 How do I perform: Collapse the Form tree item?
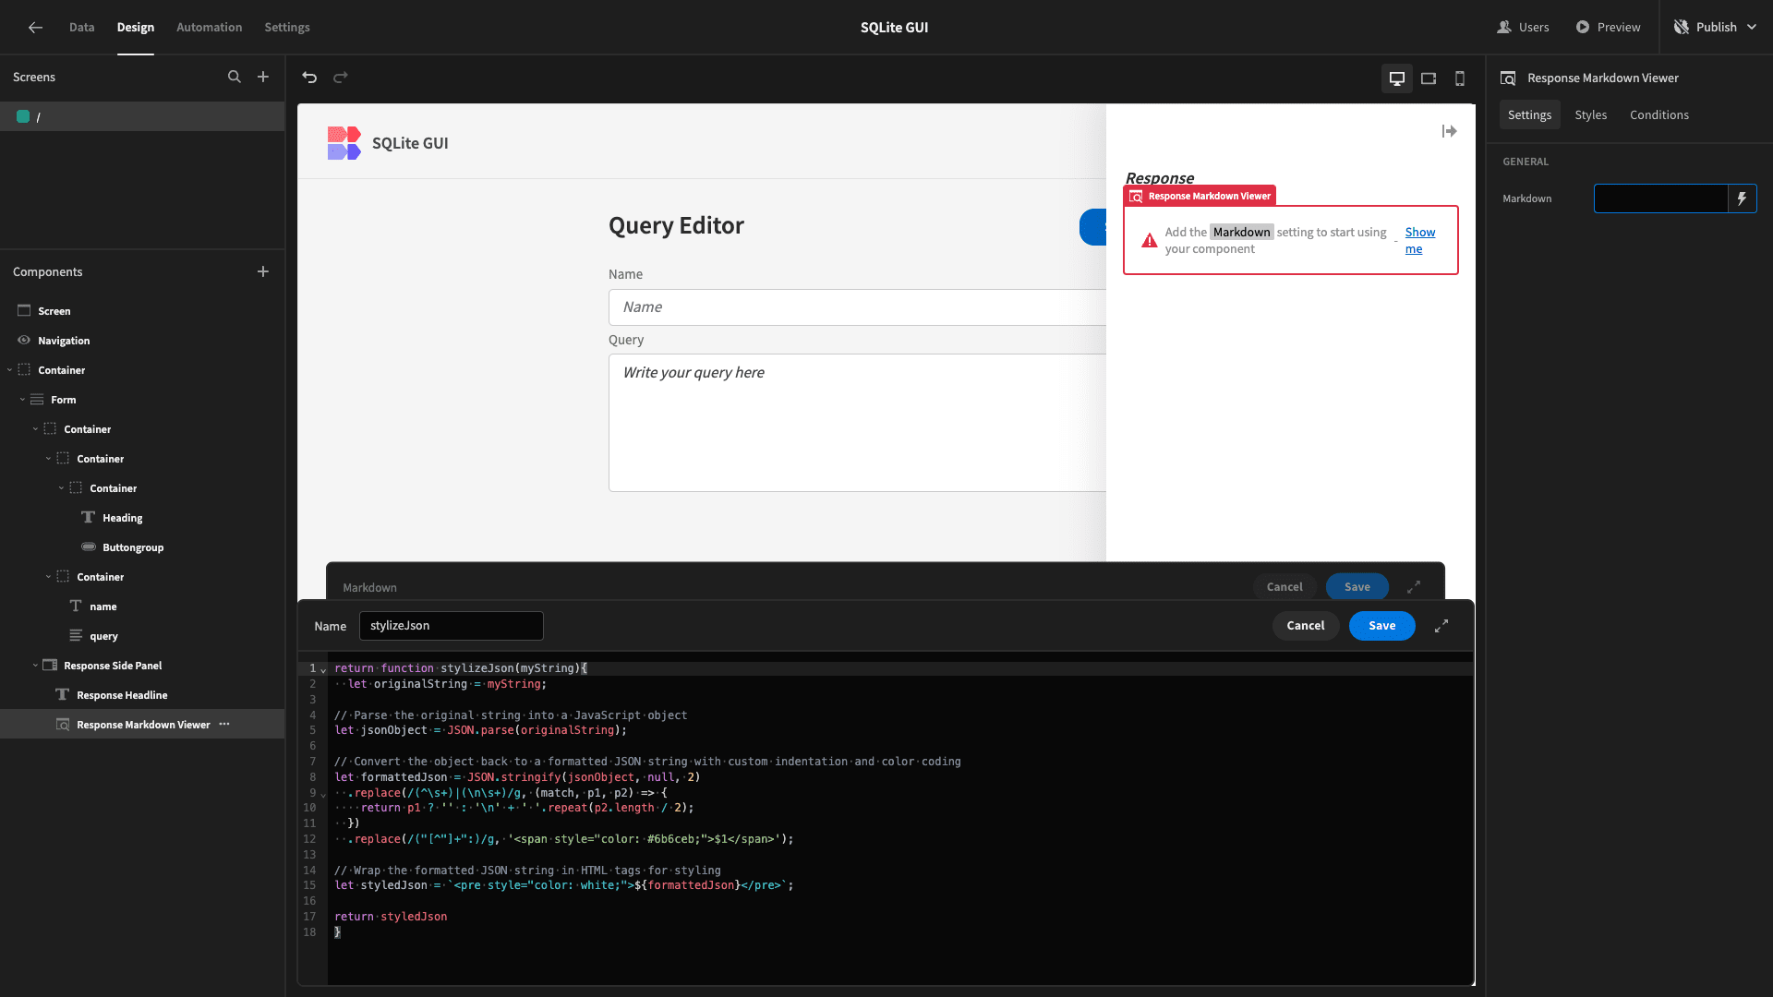pyautogui.click(x=22, y=400)
